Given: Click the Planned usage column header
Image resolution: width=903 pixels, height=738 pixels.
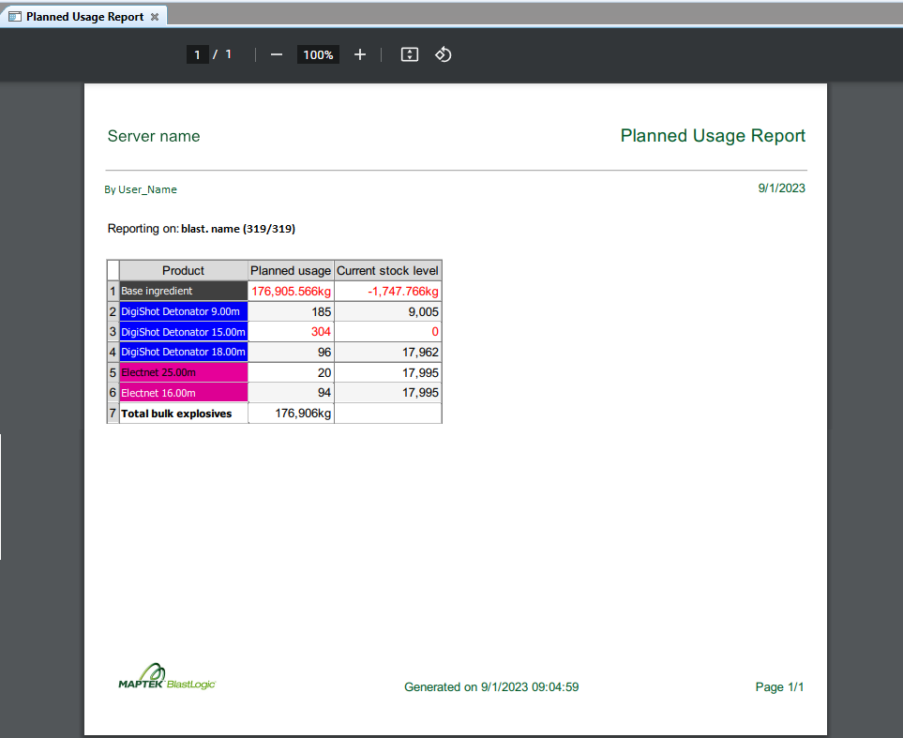Looking at the screenshot, I should 291,270.
